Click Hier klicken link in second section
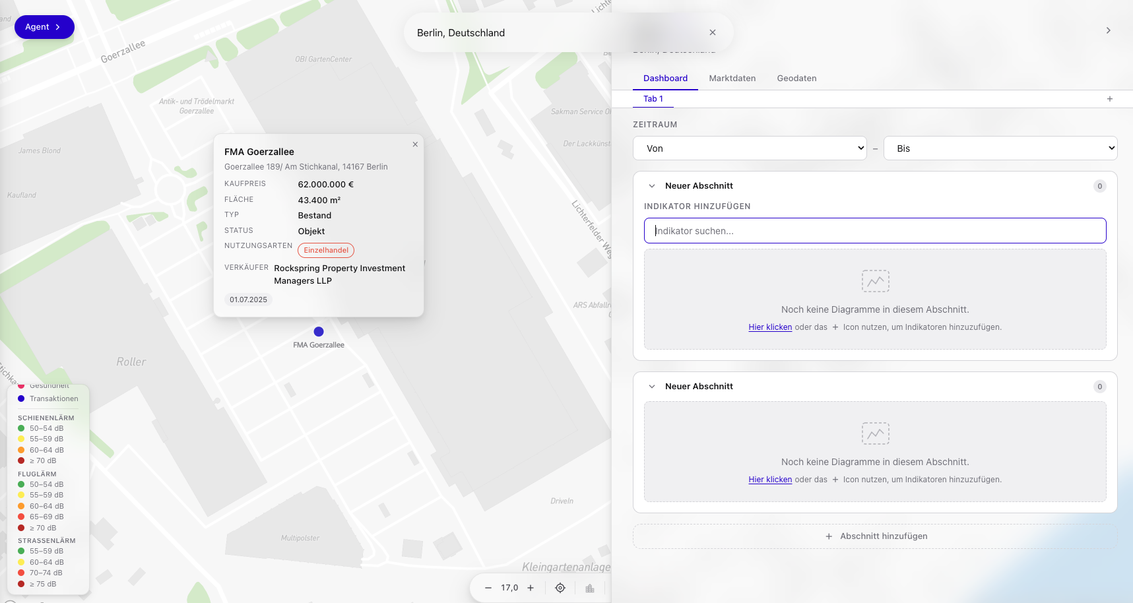 coord(770,480)
